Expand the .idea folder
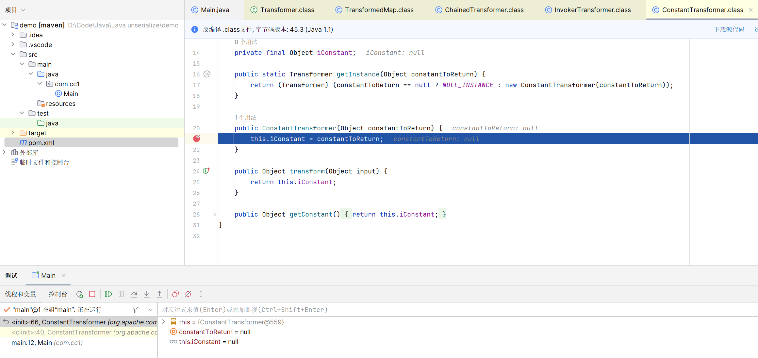 coord(13,35)
